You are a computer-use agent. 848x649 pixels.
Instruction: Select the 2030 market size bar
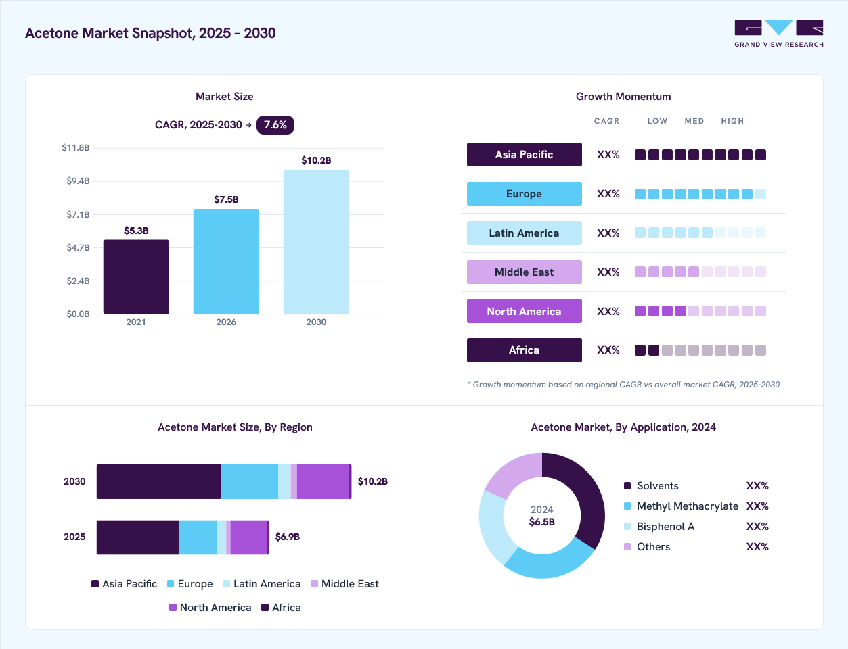[x=316, y=242]
